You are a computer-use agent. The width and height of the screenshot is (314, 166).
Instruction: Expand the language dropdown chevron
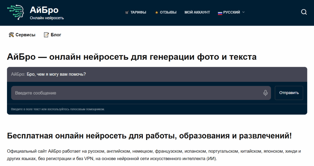click(243, 12)
